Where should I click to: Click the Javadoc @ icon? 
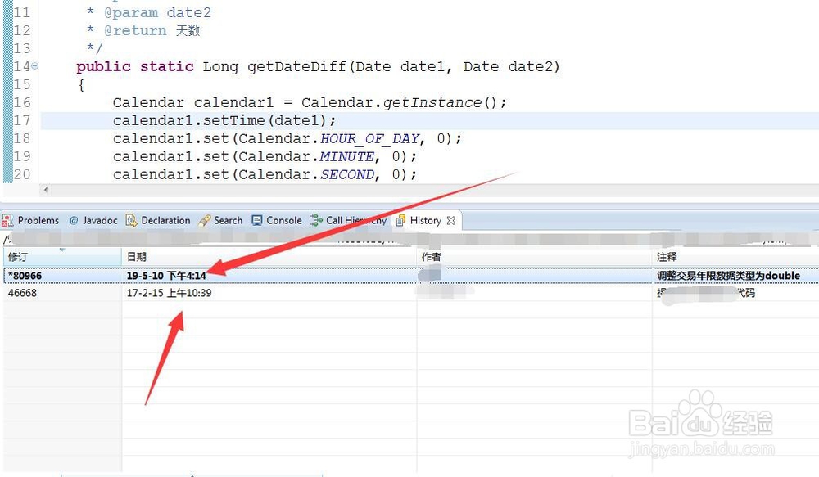74,221
